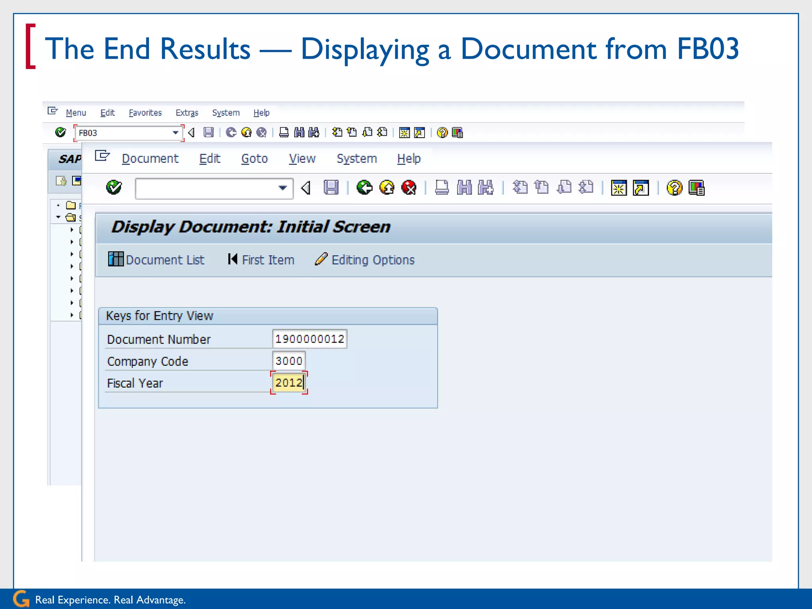Click the First Item button

click(261, 260)
